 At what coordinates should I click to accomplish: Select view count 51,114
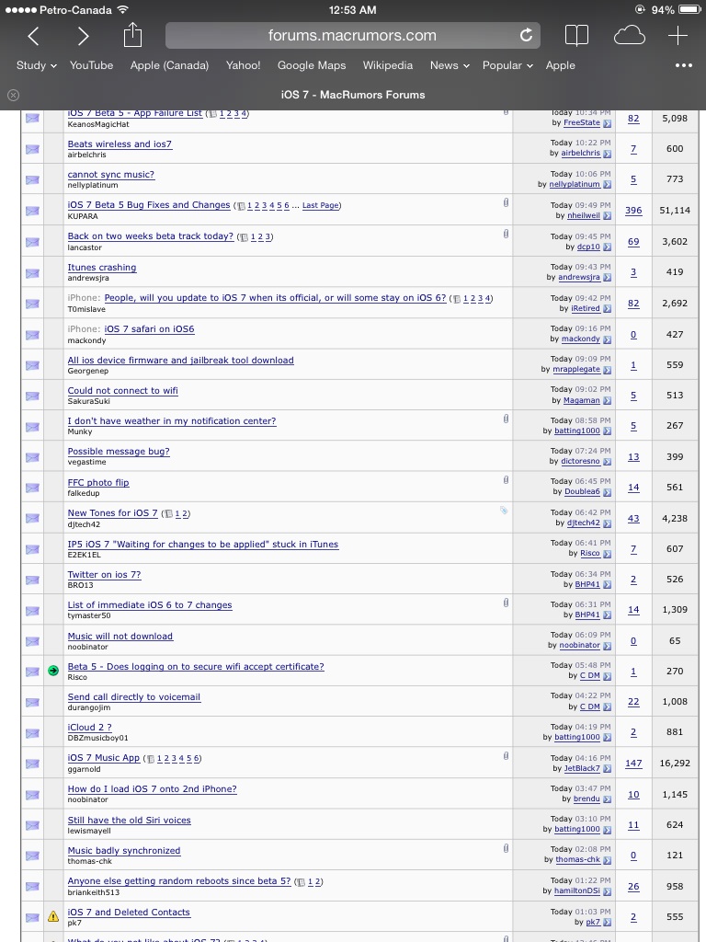click(675, 211)
